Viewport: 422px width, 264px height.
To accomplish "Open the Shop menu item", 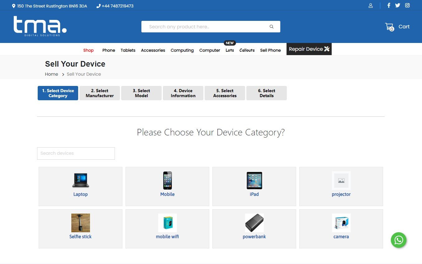I will 88,50.
